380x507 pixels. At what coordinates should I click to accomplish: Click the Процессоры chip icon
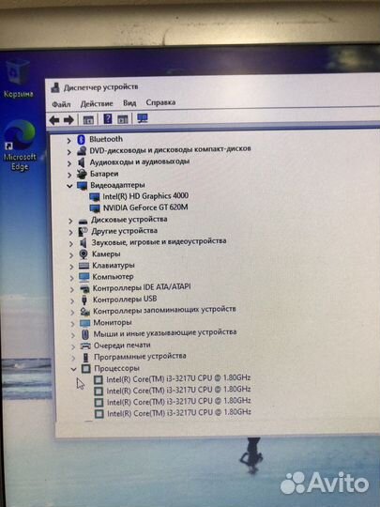tap(86, 369)
